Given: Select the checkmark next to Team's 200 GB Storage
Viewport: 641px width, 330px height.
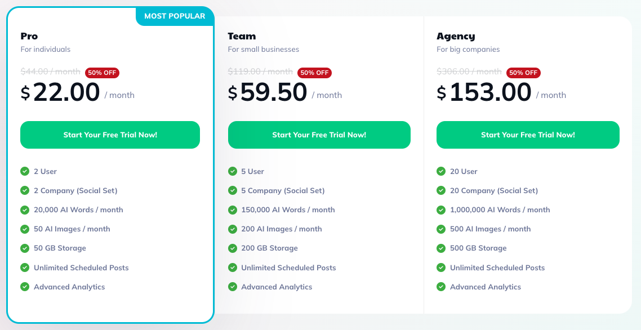Looking at the screenshot, I should [232, 248].
